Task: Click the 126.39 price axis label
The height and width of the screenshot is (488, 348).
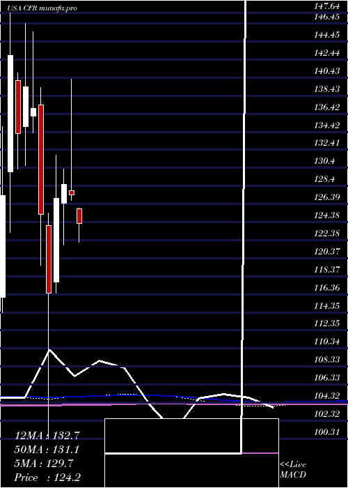Action: coord(327,197)
